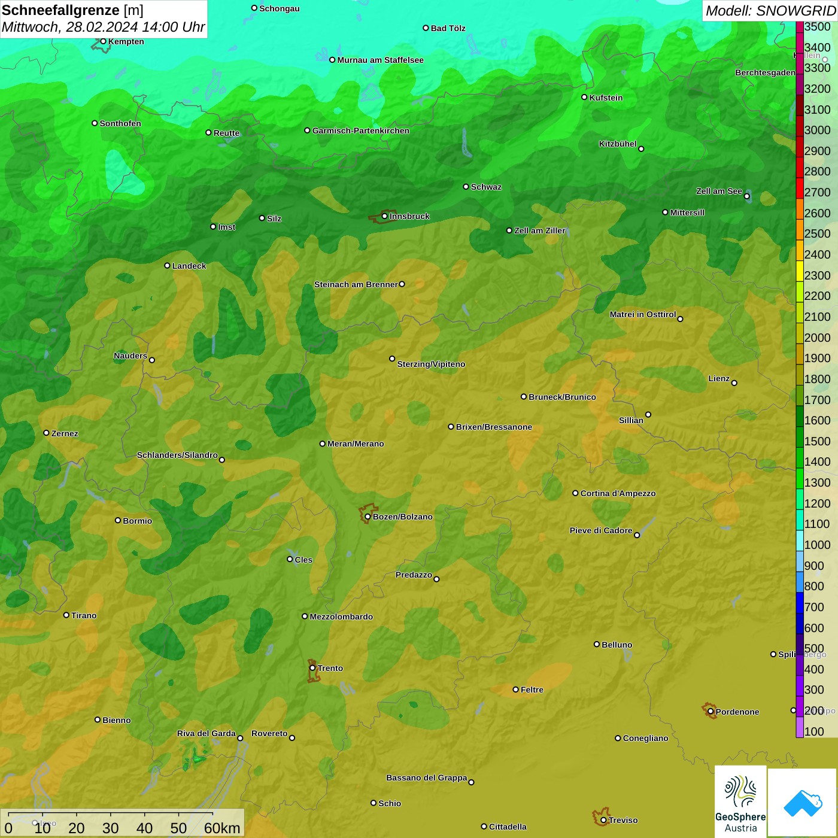
Task: Select the 1000 m cyan legend swatch
Action: [x=800, y=541]
